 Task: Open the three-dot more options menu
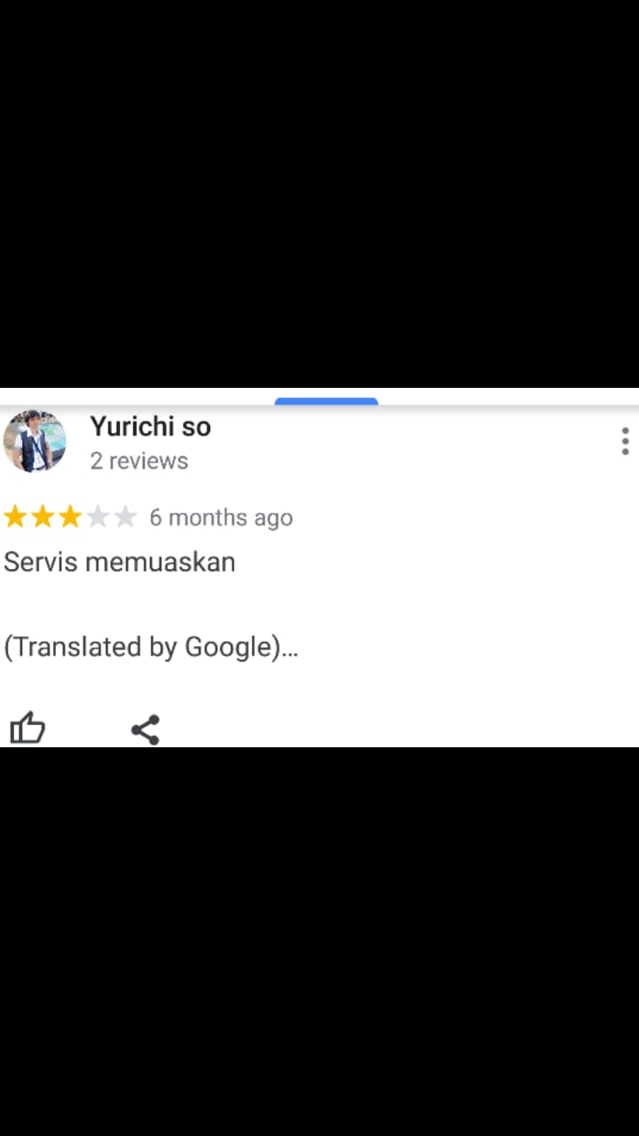click(625, 441)
